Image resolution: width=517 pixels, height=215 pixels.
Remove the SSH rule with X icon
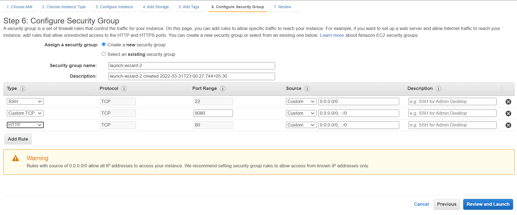(508, 102)
